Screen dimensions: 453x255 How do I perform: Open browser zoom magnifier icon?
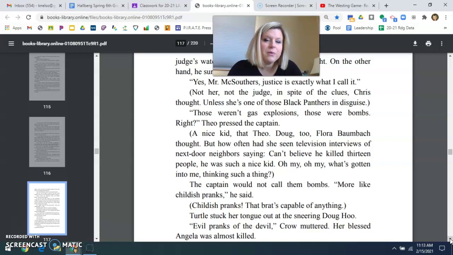(x=326, y=17)
